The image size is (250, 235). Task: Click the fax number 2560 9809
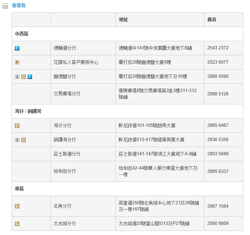click(218, 223)
